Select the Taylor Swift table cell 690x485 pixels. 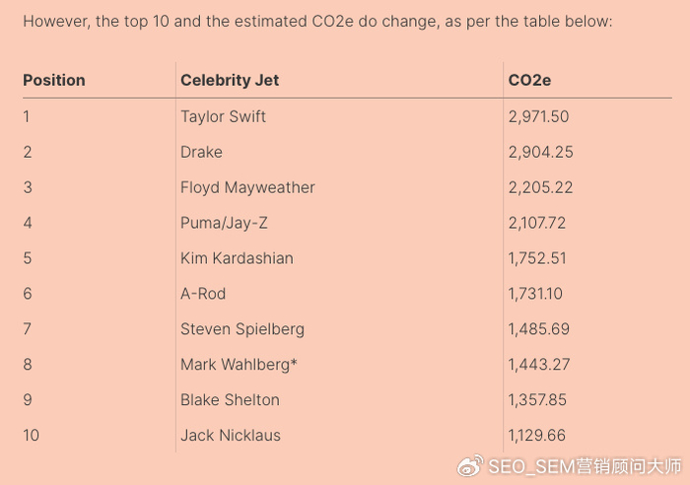223,116
